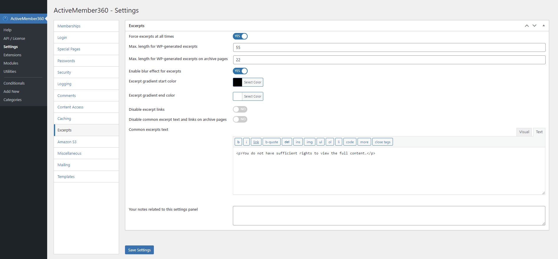Image resolution: width=558 pixels, height=259 pixels.
Task: Insert bold tag using b button
Action: 238,142
